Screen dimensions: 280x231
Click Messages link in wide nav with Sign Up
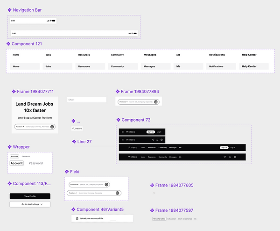[173, 148]
